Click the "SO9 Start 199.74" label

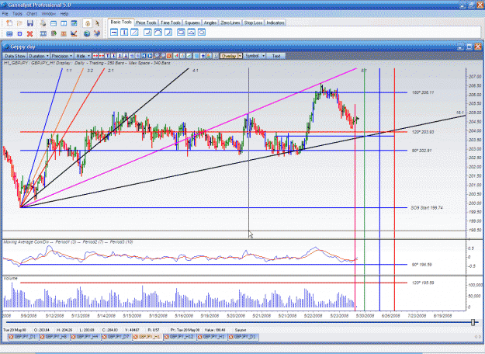tap(427, 208)
